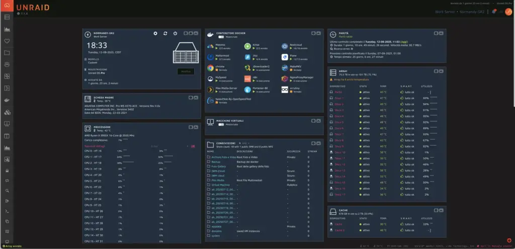Screen dimensions: 515x249
Task: Toggle 'Mostra tutti' switch in Contenitori Docker
Action: click(221, 37)
